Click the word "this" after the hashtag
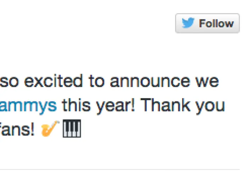251x171 pixels. pyautogui.click(x=76, y=106)
